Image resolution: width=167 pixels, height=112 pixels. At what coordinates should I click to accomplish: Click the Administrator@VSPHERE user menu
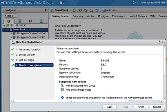click(154, 3)
